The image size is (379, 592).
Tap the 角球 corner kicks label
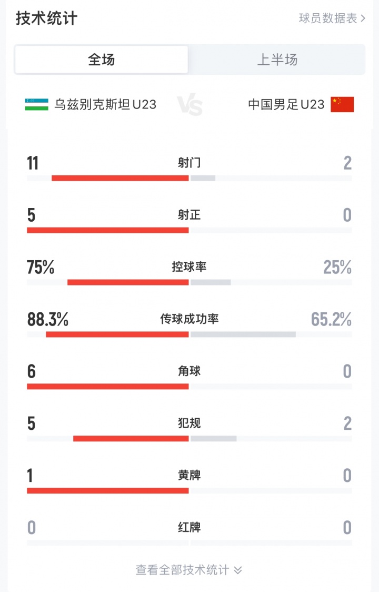189,371
